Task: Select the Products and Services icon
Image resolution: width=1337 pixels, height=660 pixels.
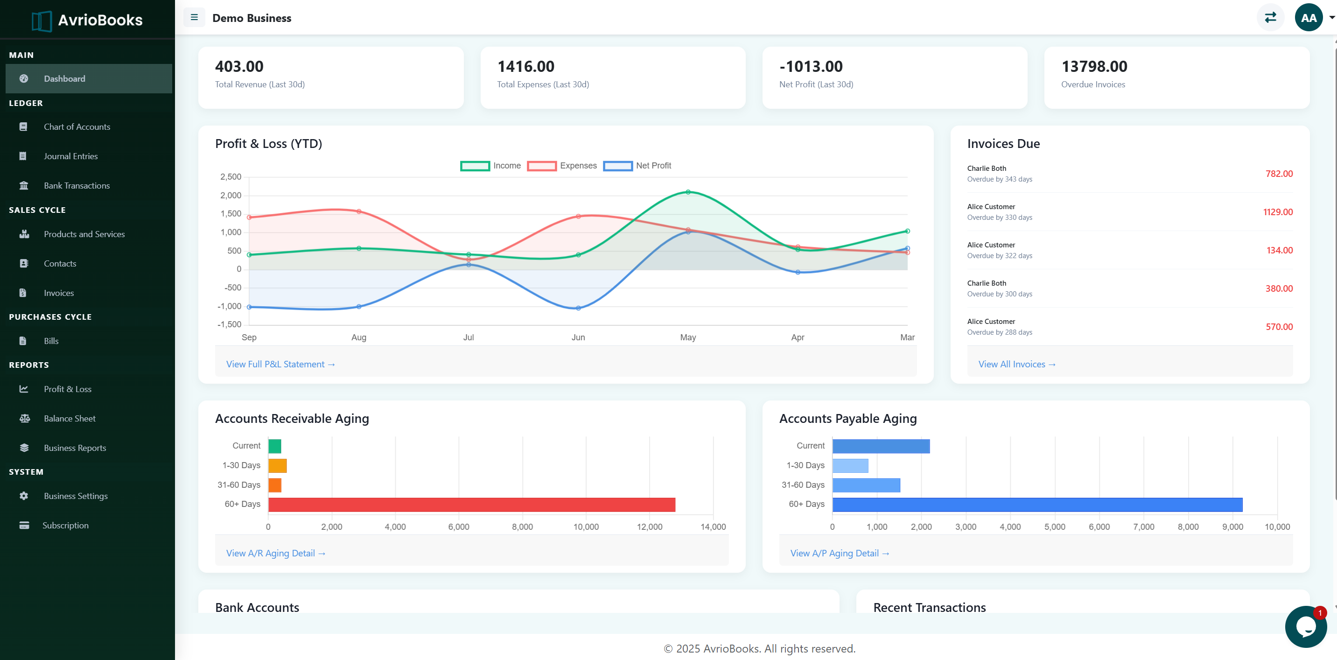Action: [x=25, y=234]
